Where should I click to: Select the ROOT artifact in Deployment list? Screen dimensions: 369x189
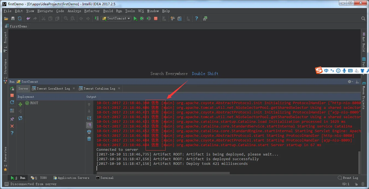click(x=32, y=103)
